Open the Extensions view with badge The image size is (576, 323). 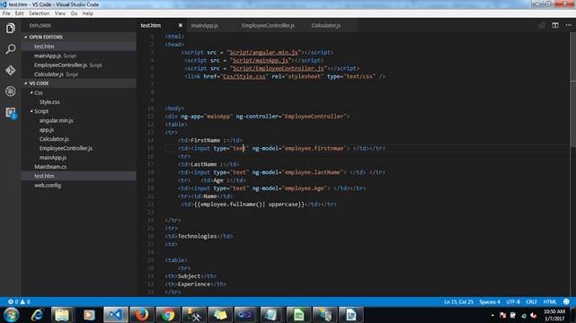[10, 112]
